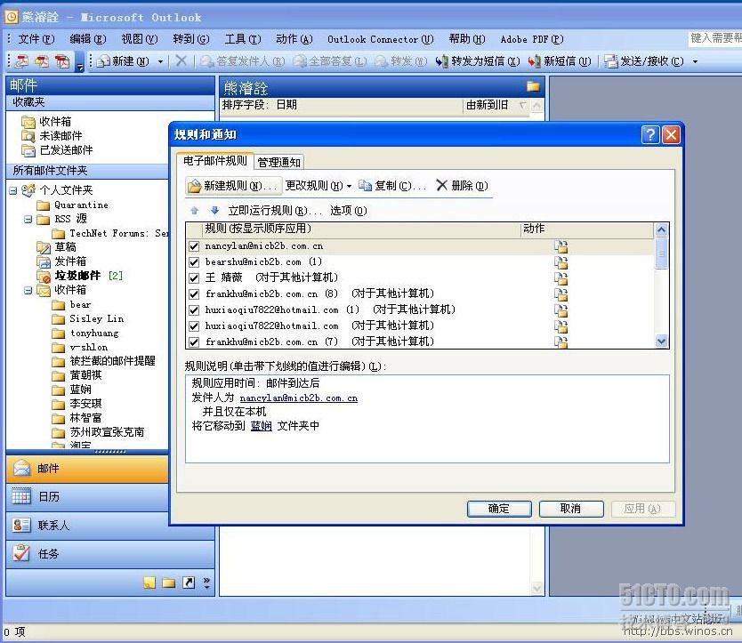Open the Send/Receive dropdown arrow
Viewport: 742px width, 643px height.
point(695,61)
